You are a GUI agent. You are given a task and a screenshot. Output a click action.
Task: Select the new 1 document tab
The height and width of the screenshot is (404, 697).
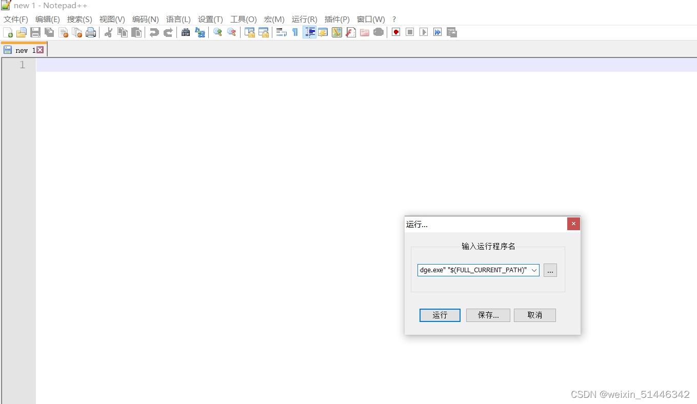coord(24,50)
